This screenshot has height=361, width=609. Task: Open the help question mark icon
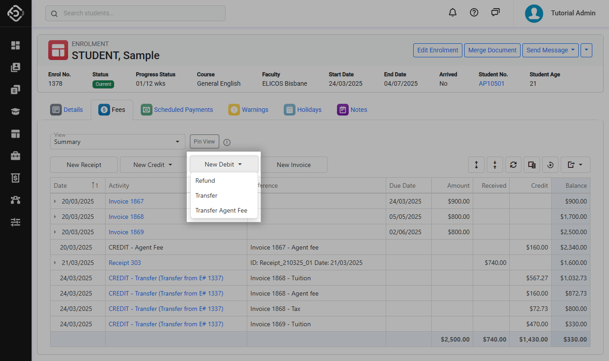tap(474, 13)
